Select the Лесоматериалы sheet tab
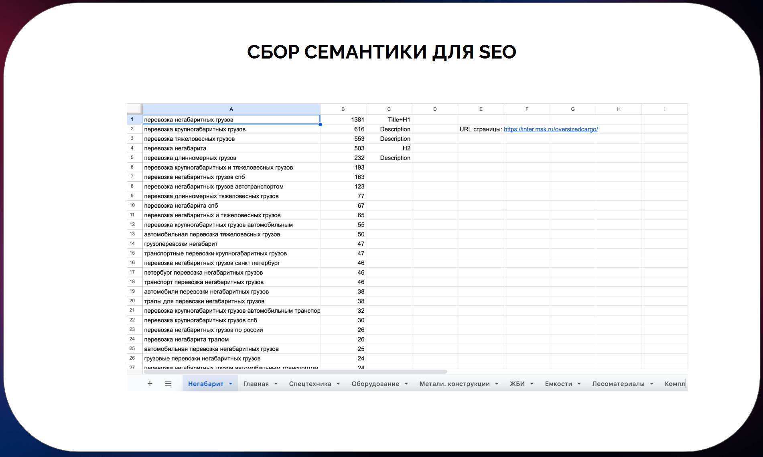The width and height of the screenshot is (763, 457). (x=618, y=384)
